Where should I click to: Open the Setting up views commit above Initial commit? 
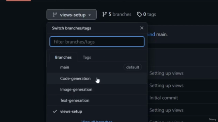tap(166, 85)
